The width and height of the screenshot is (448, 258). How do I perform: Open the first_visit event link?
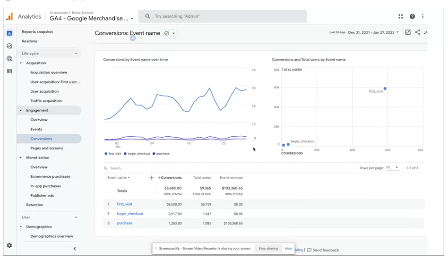click(x=124, y=204)
